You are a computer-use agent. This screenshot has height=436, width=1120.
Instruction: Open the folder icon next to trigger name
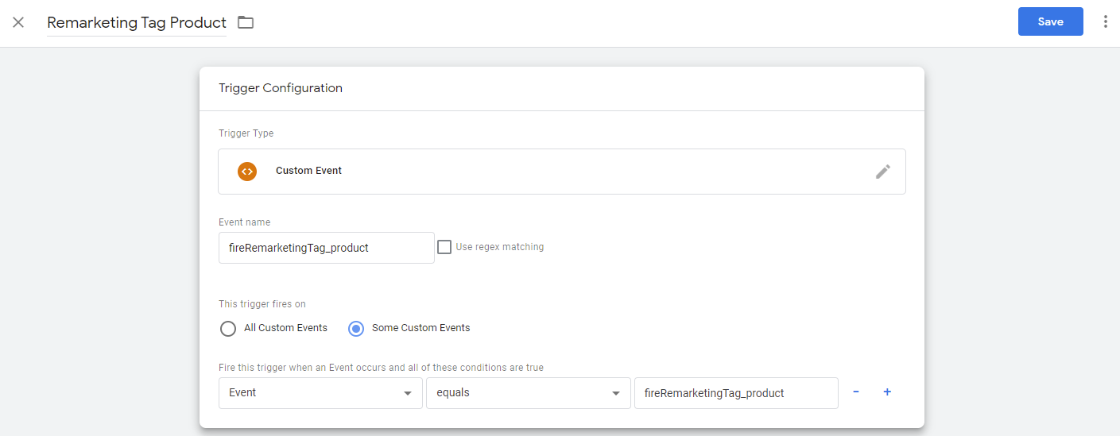coord(246,22)
